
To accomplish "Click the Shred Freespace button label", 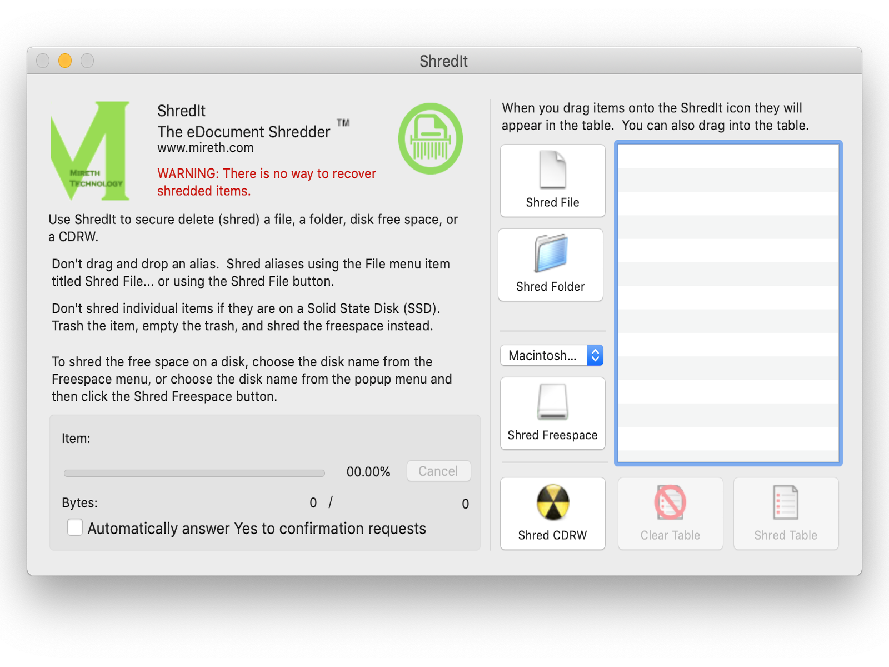I will point(552,435).
